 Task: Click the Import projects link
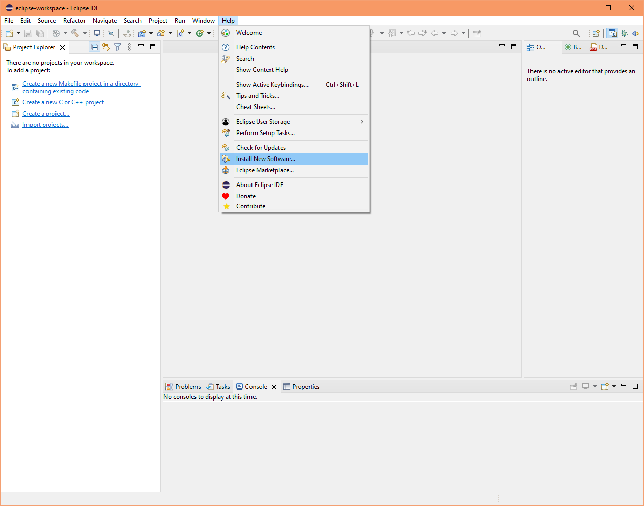(45, 124)
